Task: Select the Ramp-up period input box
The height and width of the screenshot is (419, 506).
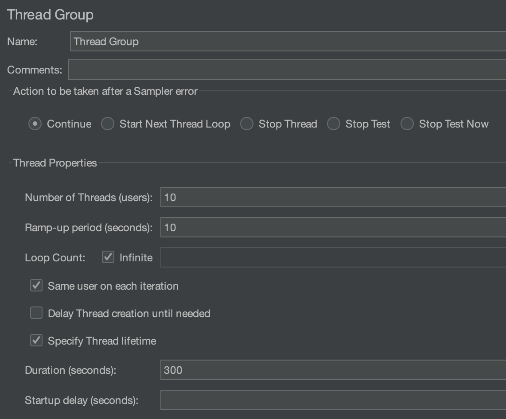Action: tap(333, 228)
